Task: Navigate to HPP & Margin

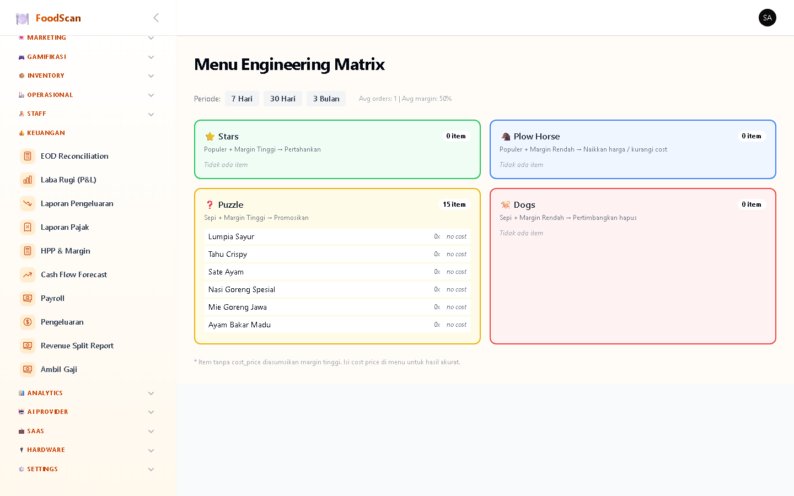Action: click(x=66, y=251)
